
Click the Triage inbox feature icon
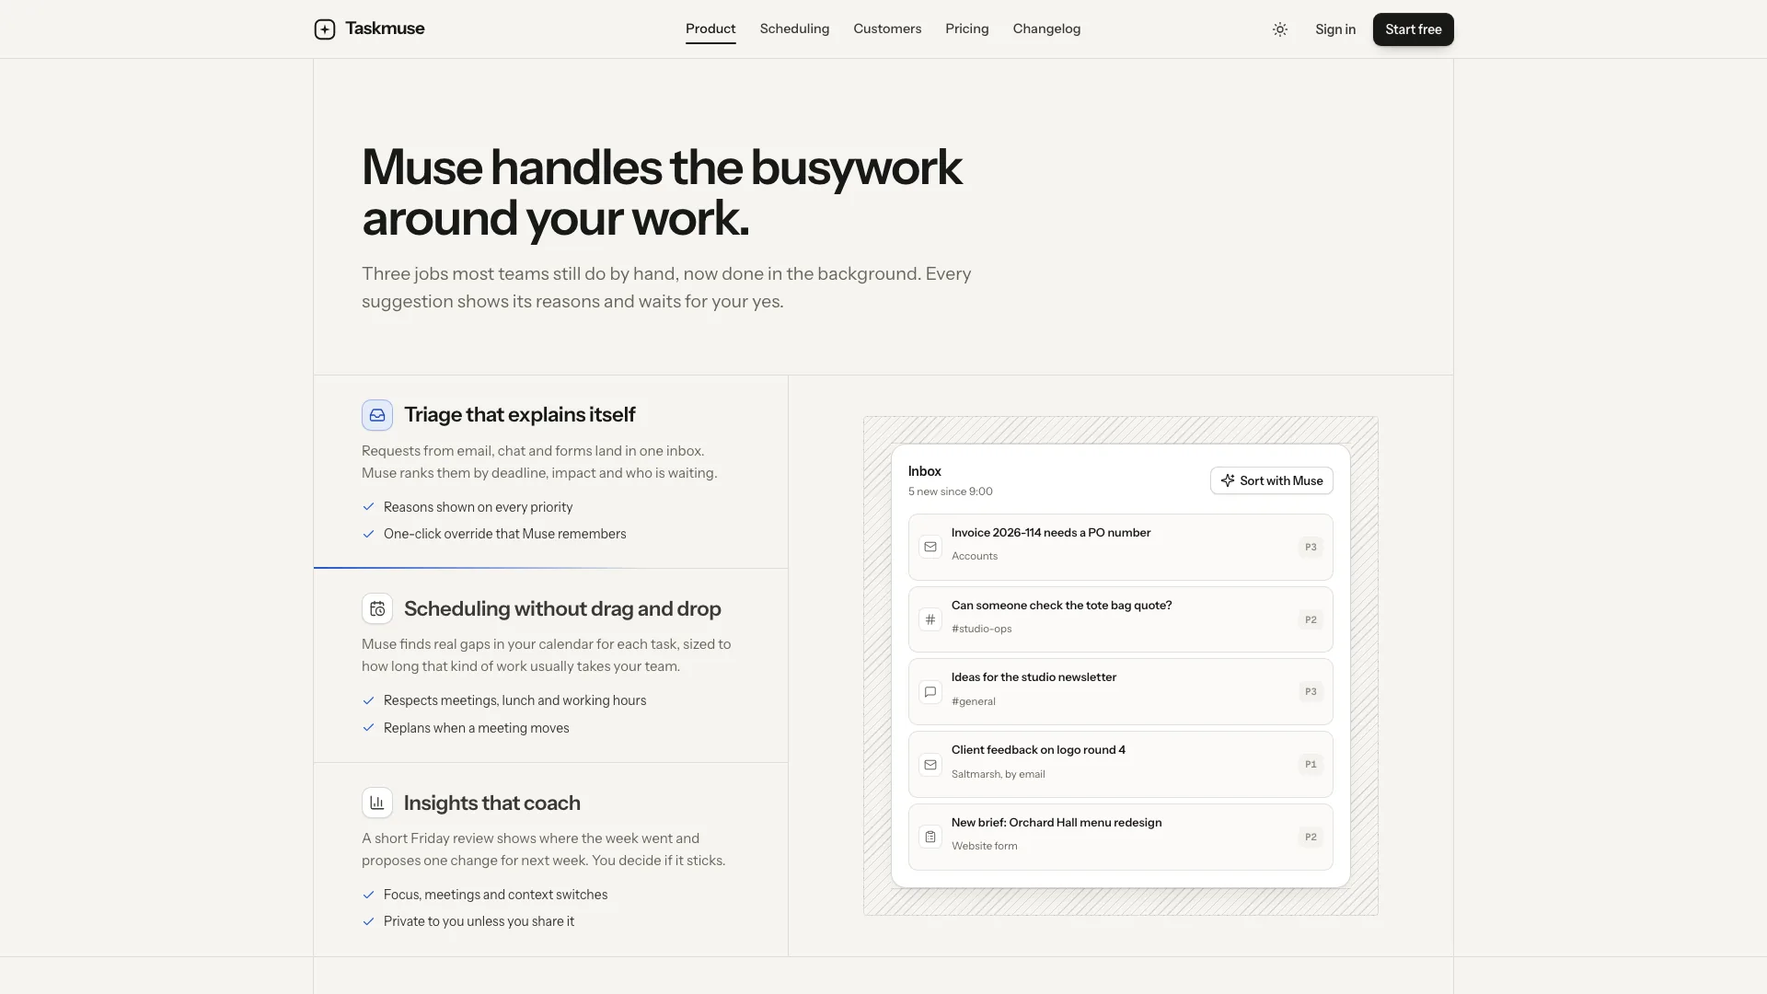pos(377,415)
